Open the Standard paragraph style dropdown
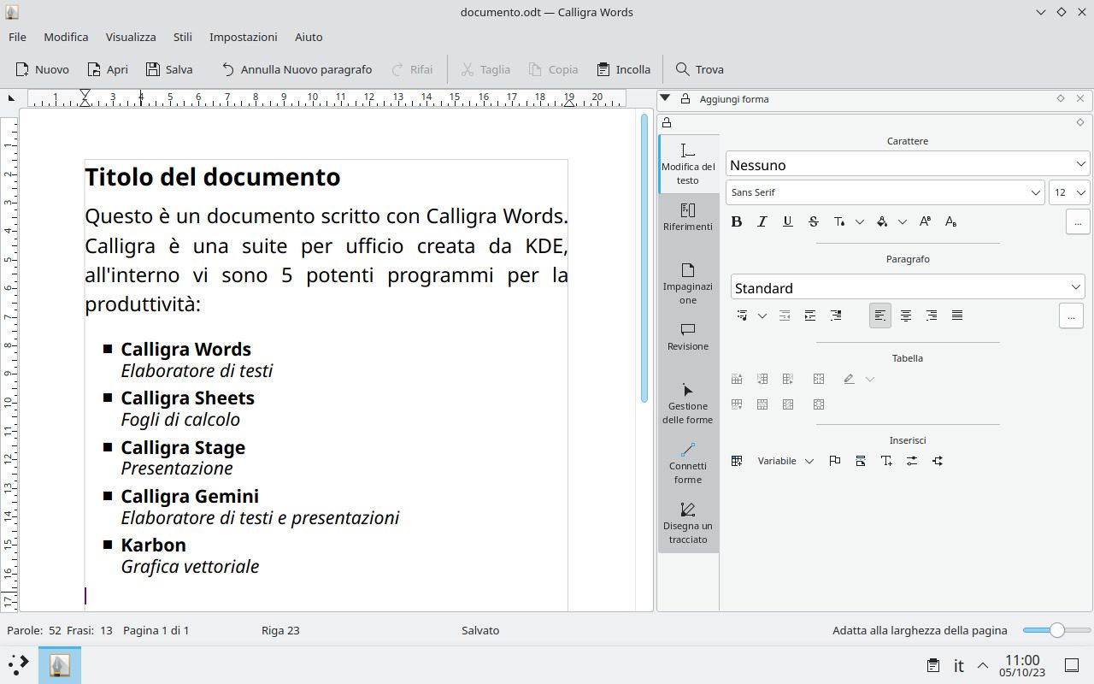 pyautogui.click(x=907, y=287)
